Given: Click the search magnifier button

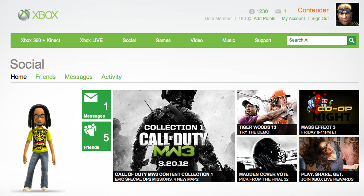Looking at the screenshot, I should click(x=352, y=41).
